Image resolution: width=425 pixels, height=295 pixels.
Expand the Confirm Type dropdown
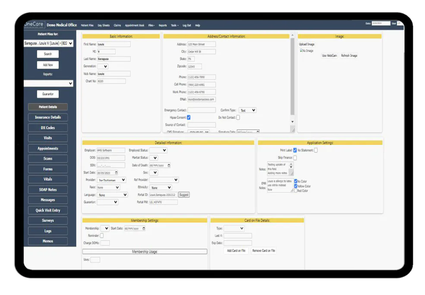[247, 110]
